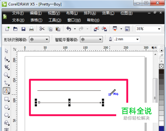The image size is (166, 131).
Task: Click the New document icon
Action: pos(7,29)
